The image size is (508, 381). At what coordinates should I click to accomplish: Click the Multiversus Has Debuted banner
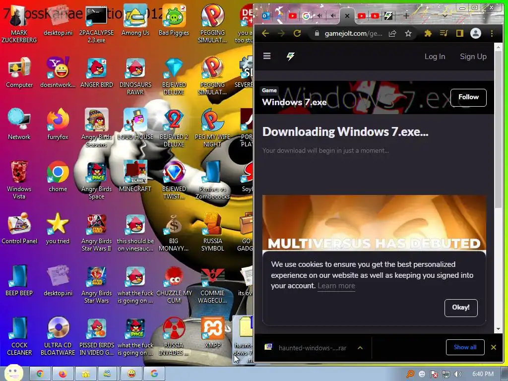point(374,222)
